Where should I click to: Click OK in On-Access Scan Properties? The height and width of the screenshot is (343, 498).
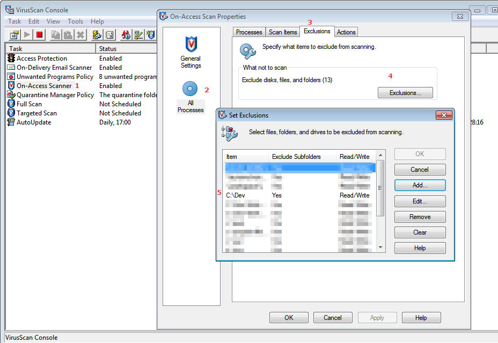pos(289,318)
